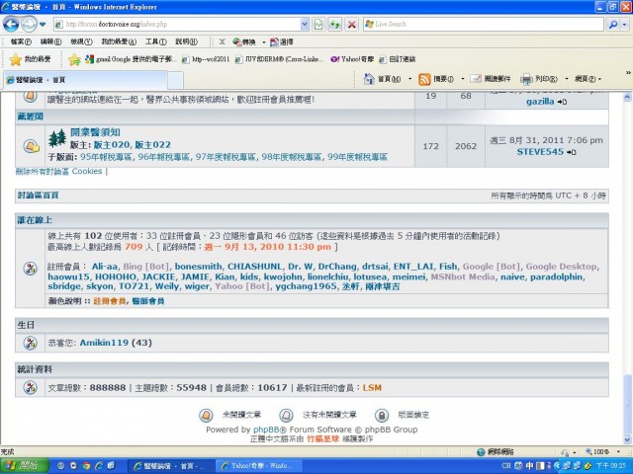Select the 醫聲論壇 · 首頁 tab
The image size is (633, 474).
click(86, 79)
